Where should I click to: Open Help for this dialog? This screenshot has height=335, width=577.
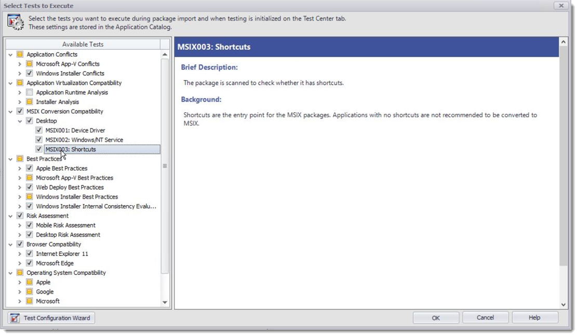tap(534, 317)
